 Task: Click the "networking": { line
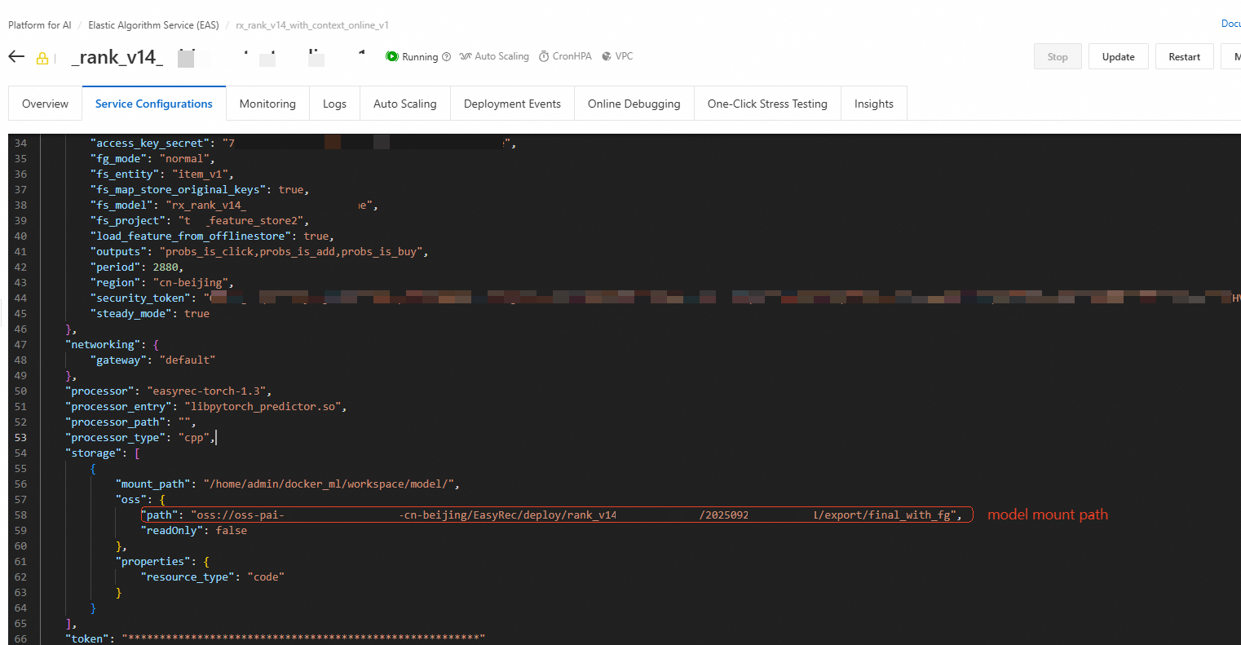click(x=113, y=345)
